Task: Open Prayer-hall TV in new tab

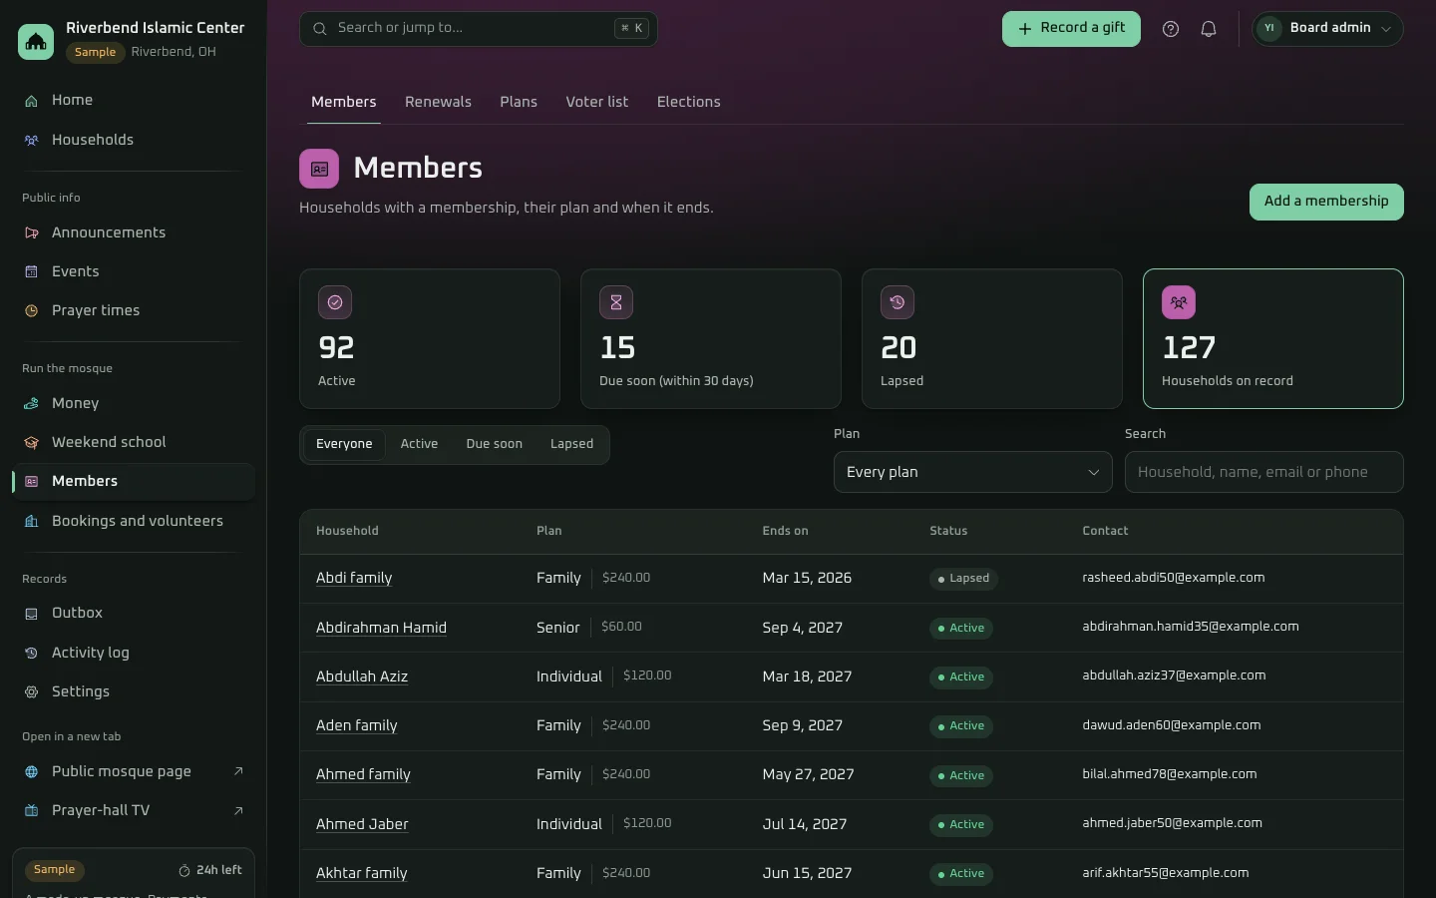Action: [x=134, y=810]
